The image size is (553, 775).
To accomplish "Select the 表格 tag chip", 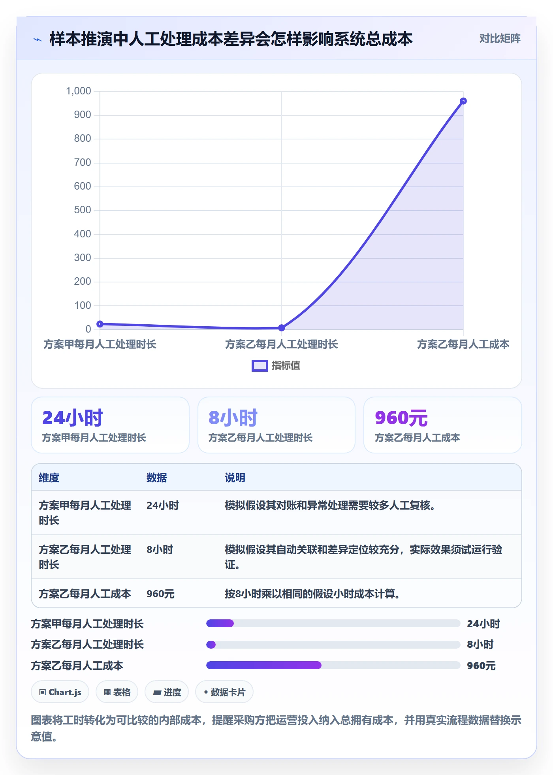I will 117,692.
